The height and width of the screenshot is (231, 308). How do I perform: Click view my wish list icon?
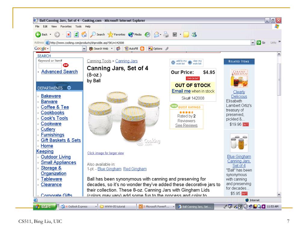click(x=190, y=63)
